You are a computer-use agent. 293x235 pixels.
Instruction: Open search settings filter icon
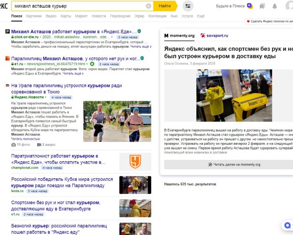(x=188, y=6)
